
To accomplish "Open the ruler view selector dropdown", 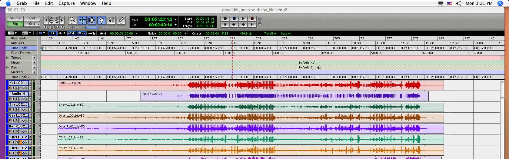I will tap(27, 33).
